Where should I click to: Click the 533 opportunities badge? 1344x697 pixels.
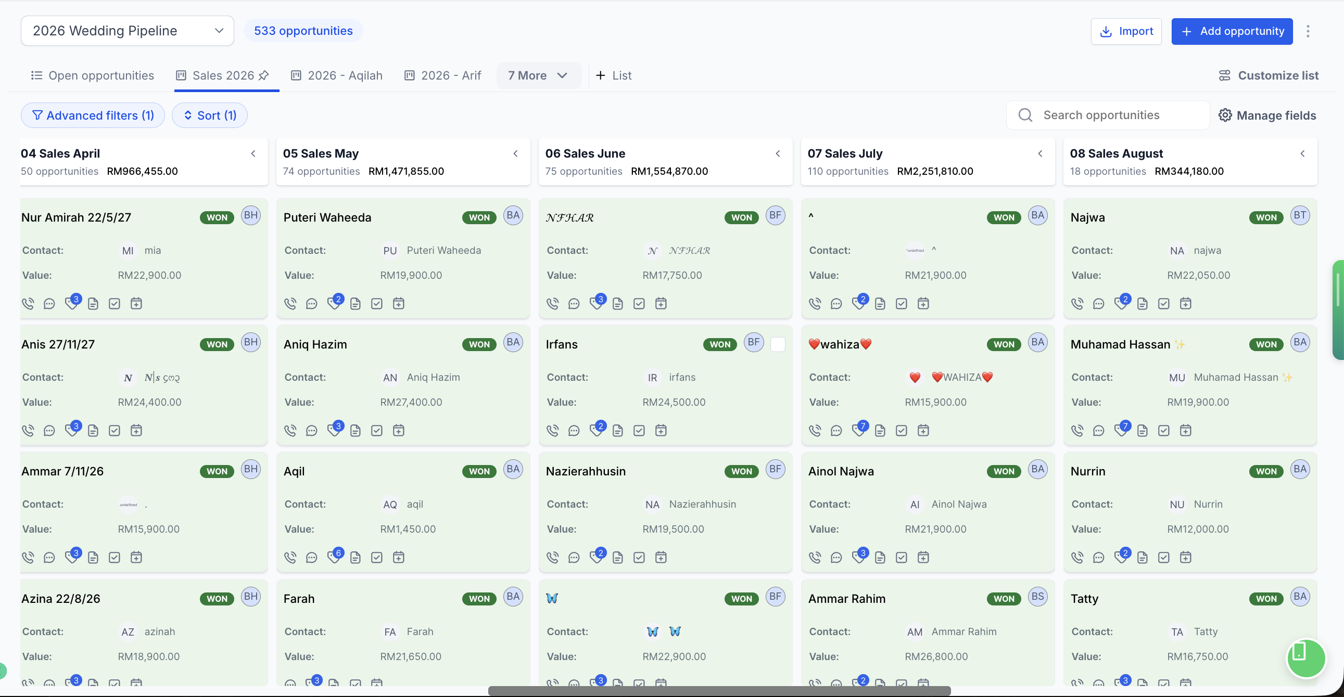[x=303, y=31]
